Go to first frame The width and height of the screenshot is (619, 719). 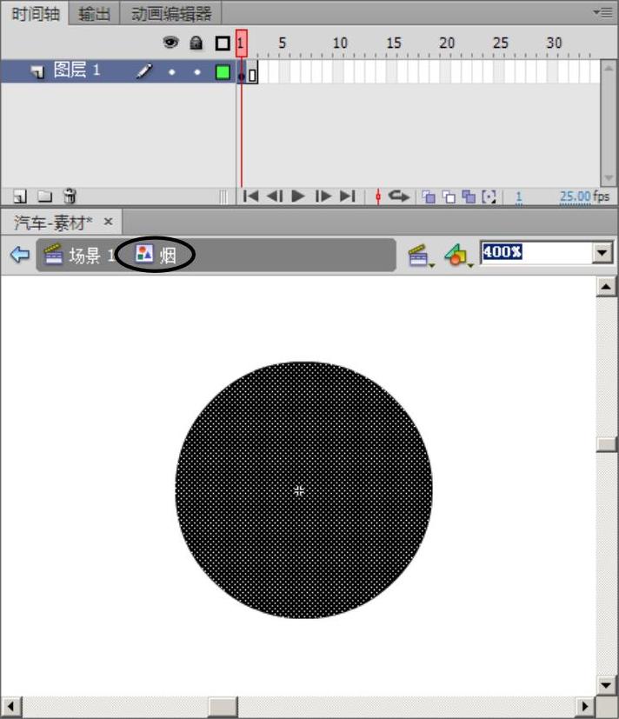250,196
